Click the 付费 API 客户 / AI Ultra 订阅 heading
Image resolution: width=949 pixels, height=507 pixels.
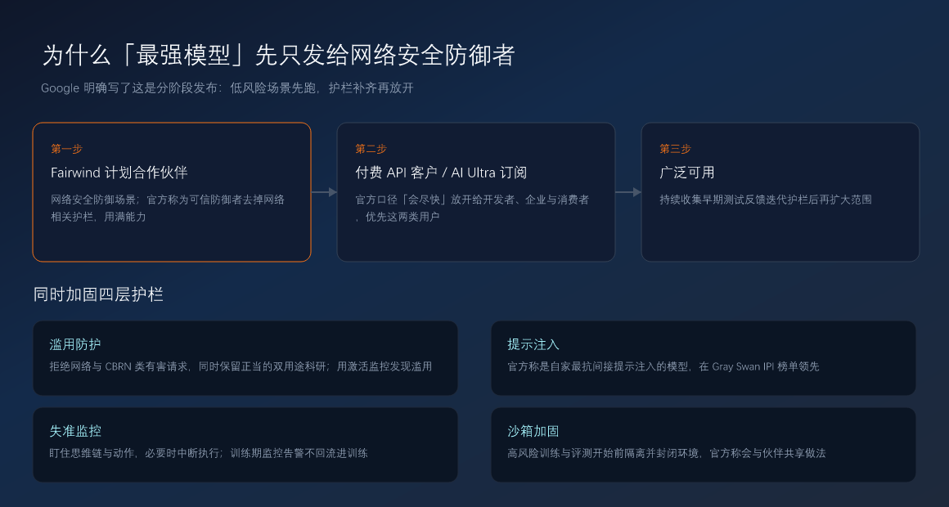pos(441,173)
